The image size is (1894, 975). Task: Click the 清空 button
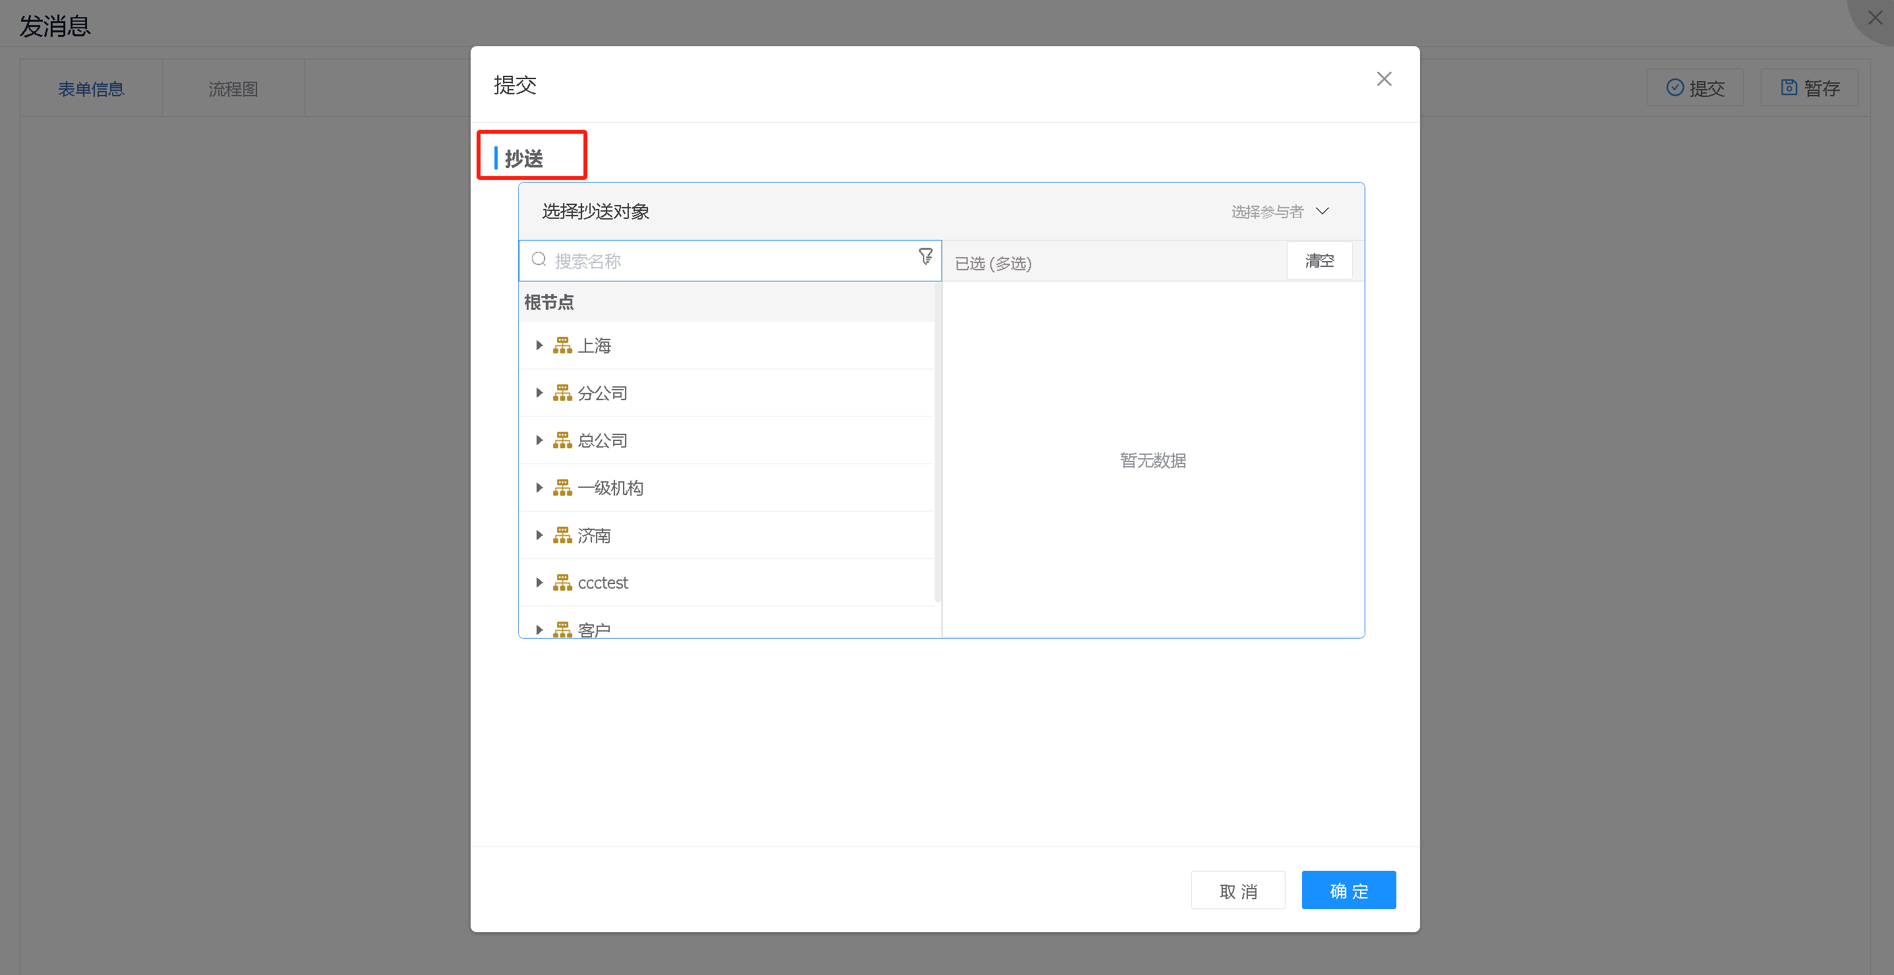1319,261
